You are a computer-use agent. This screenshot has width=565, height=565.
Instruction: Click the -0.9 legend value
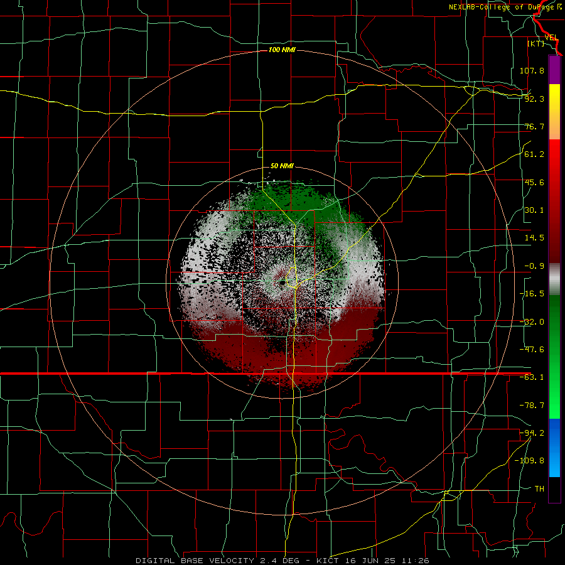pyautogui.click(x=534, y=266)
